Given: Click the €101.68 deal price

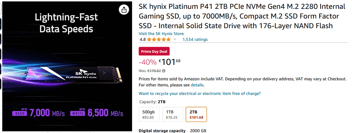Looking at the screenshot, I should pyautogui.click(x=170, y=62).
